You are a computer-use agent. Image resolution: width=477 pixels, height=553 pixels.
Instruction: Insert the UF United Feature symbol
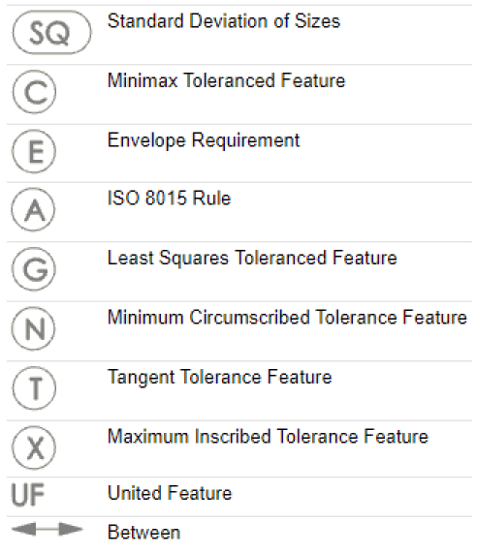28,495
